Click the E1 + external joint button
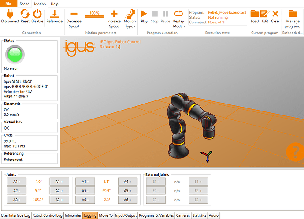The image size is (304, 219). pos(198,182)
